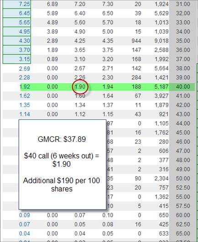
Task: Click the GMCR: $37.89 text
Action: tap(62, 139)
